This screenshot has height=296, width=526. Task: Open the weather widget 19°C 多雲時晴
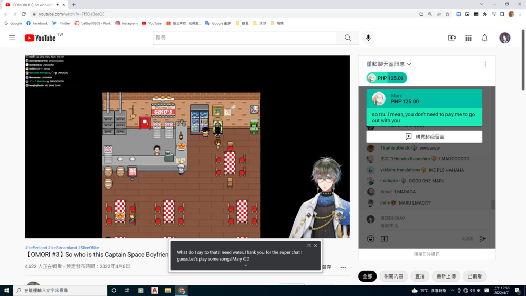(429, 291)
